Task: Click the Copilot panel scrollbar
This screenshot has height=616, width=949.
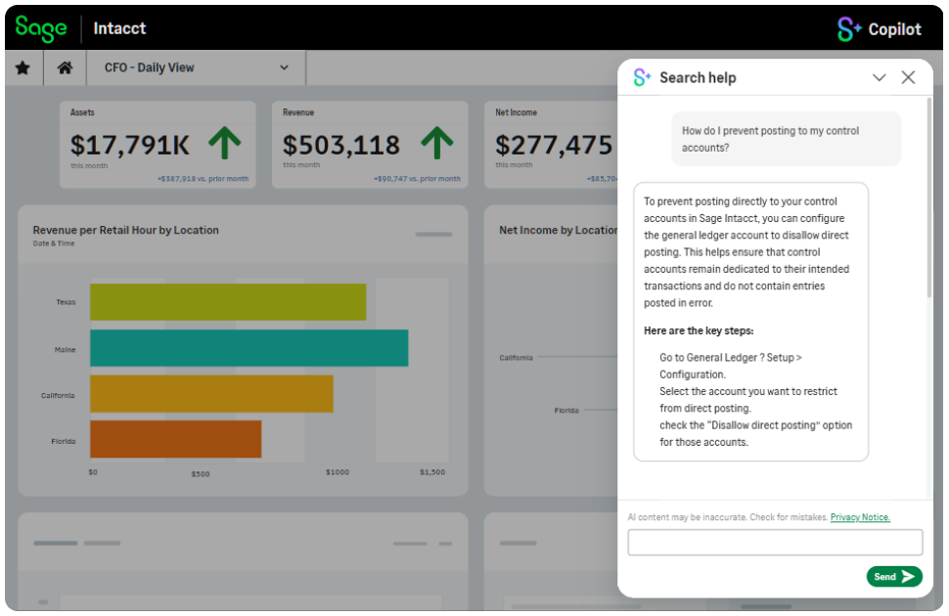Action: 929,198
